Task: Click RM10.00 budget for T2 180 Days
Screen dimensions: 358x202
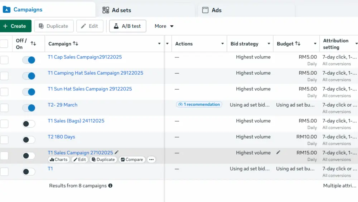Action: [x=307, y=137]
